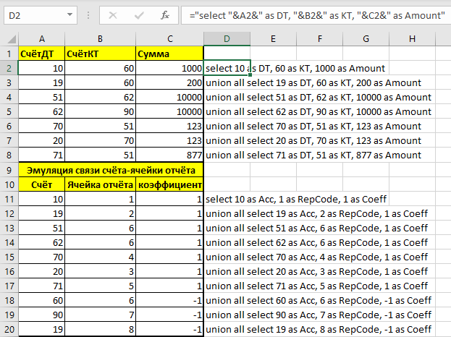Image resolution: width=451 pixels, height=337 pixels.
Task: Click the коэффициент header cell
Action: click(169, 184)
